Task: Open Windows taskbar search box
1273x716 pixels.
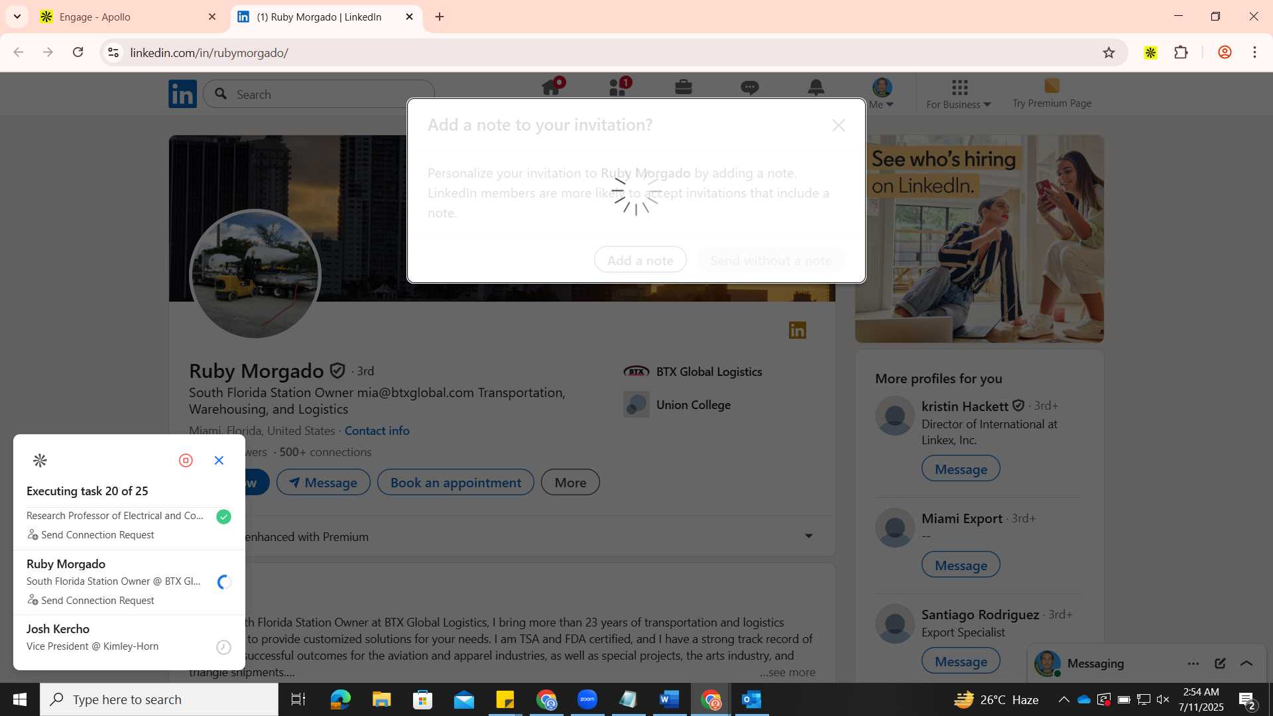Action: coord(159,699)
